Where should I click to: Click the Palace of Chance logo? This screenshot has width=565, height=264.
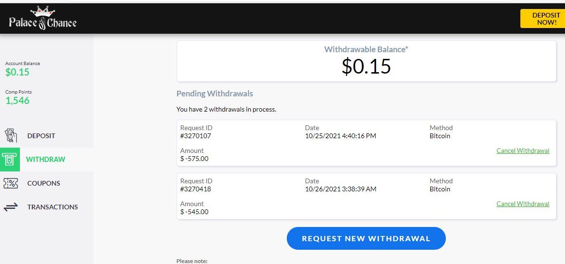(43, 18)
